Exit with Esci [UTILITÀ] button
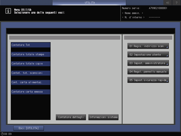Screen dimensions: 181x136 coord(29,128)
